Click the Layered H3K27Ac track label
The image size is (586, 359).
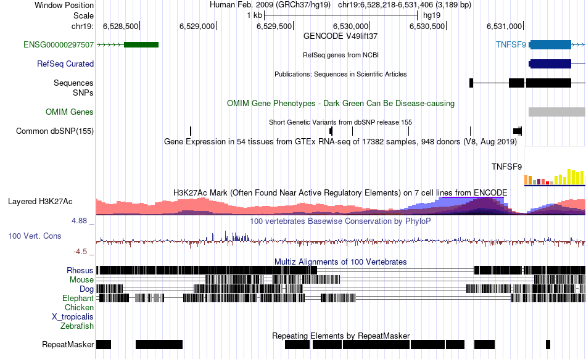click(x=40, y=202)
